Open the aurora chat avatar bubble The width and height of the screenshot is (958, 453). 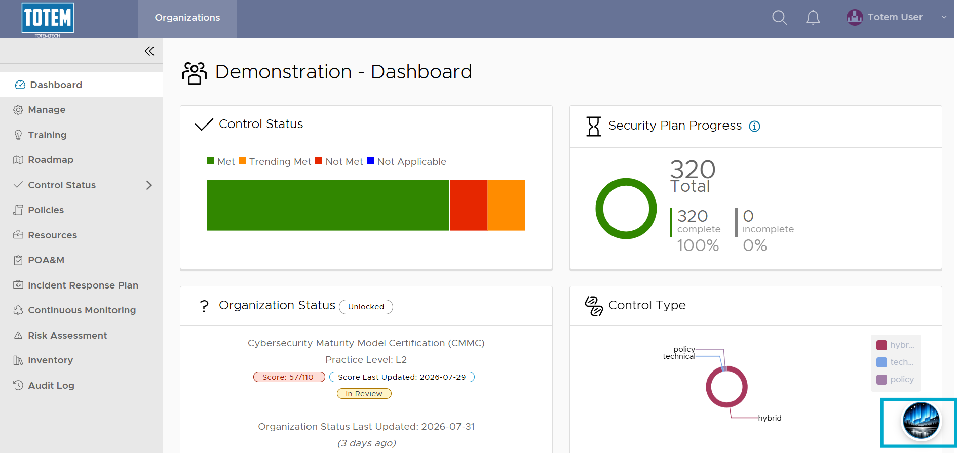tap(921, 421)
